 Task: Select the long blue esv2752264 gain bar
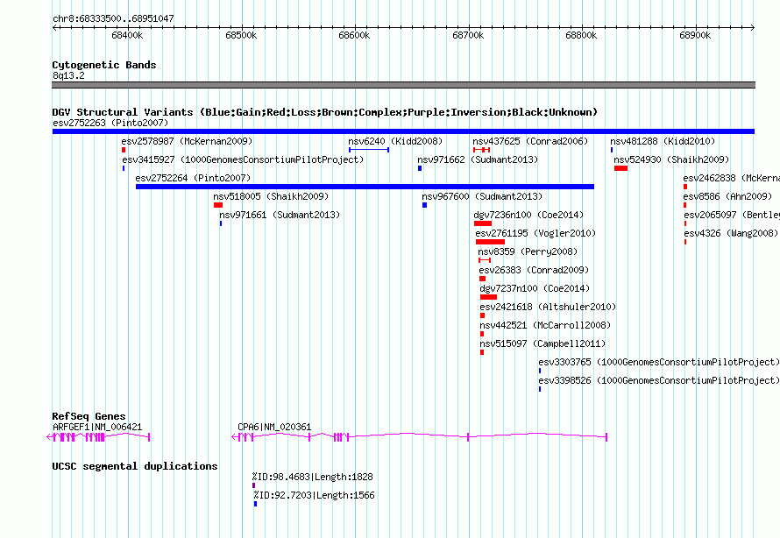365,187
